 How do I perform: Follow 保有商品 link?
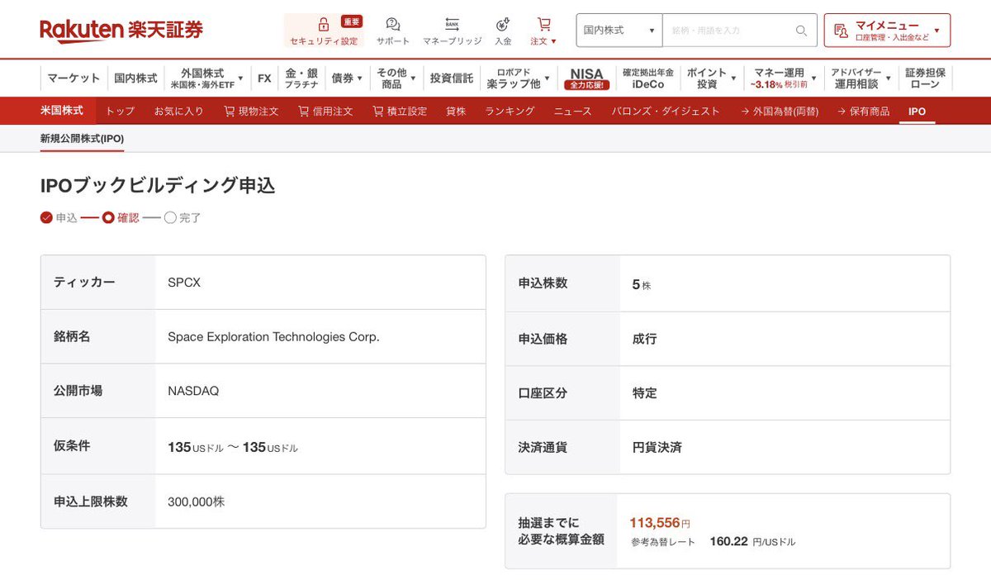863,111
